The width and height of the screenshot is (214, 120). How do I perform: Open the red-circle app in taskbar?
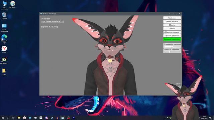[x=68, y=118]
